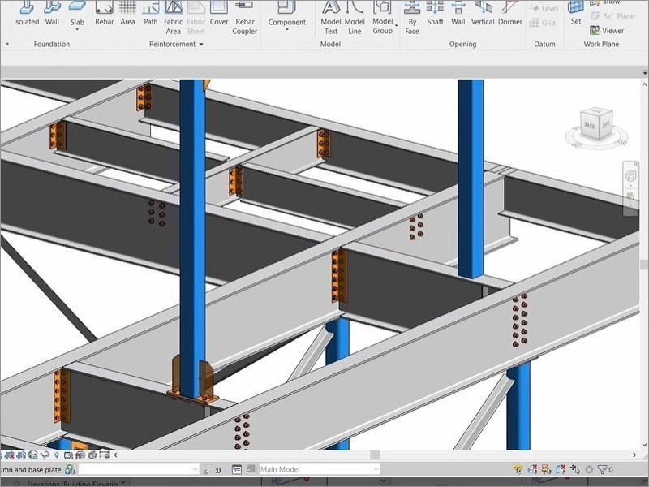This screenshot has width=649, height=487.
Task: Click the Show Crop Region icon
Action: point(22,455)
